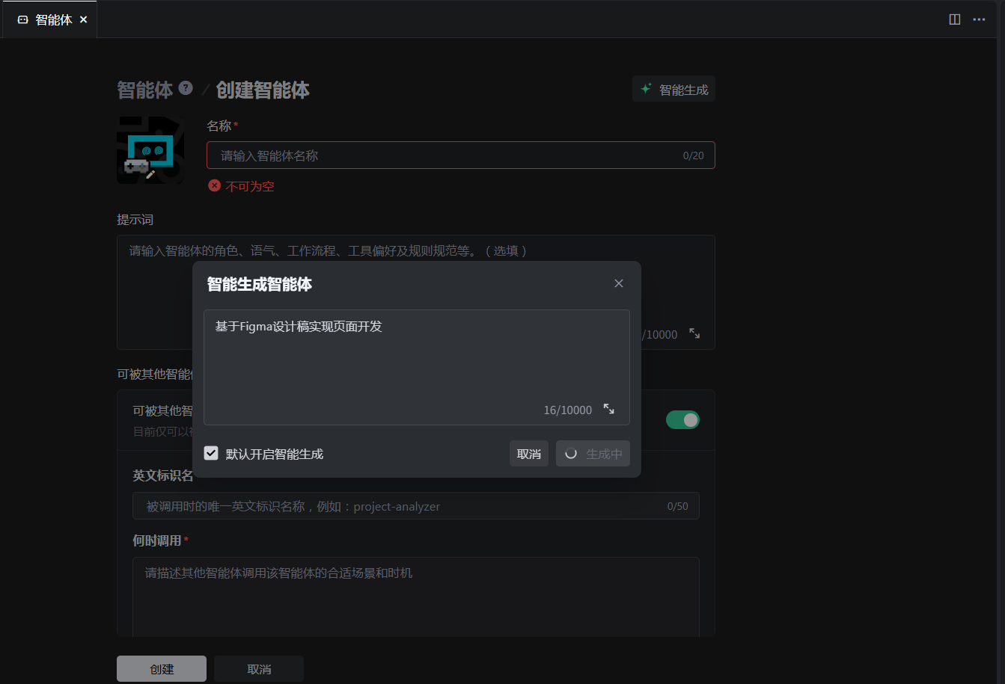Click inside the 何时调用 description textarea
Image resolution: width=1005 pixels, height=684 pixels.
[x=416, y=591]
